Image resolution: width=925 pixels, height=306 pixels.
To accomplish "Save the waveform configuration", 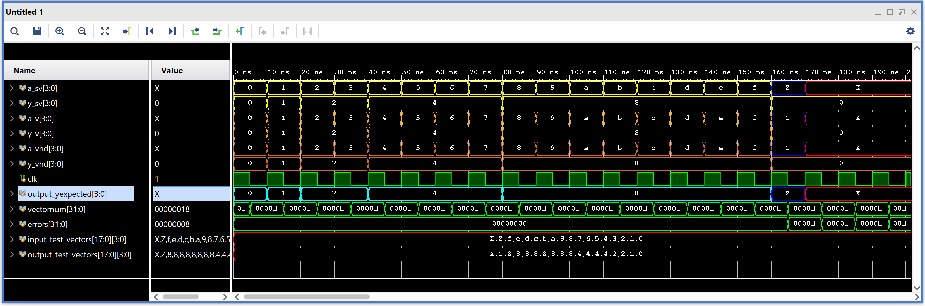I will pos(37,32).
